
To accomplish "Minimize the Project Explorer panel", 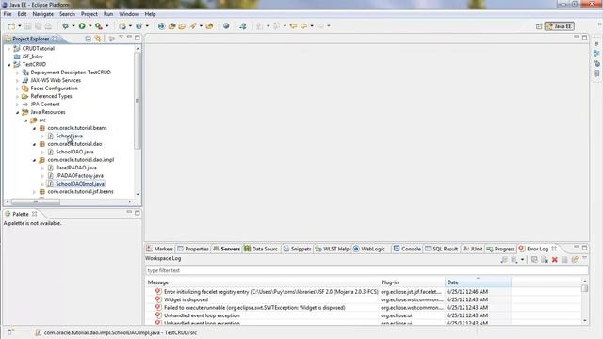I will pyautogui.click(x=129, y=38).
